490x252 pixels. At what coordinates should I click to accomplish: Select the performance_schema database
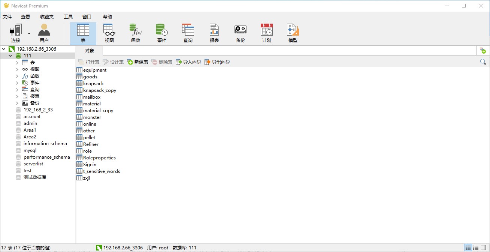pyautogui.click(x=46, y=157)
